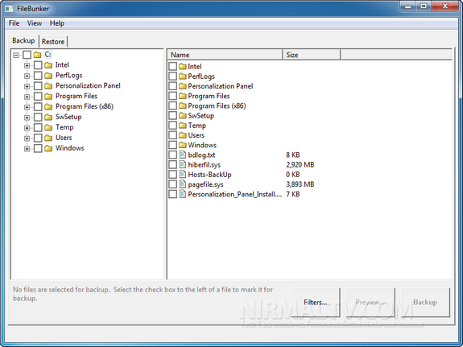The image size is (463, 347).
Task: Click the bdlog.txt file icon
Action: (x=183, y=155)
